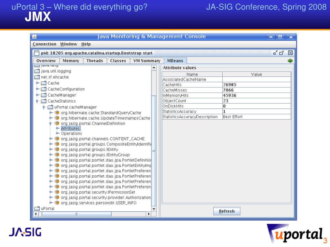
Task: Expand the StandardQueryCache node
Action: click(x=51, y=113)
